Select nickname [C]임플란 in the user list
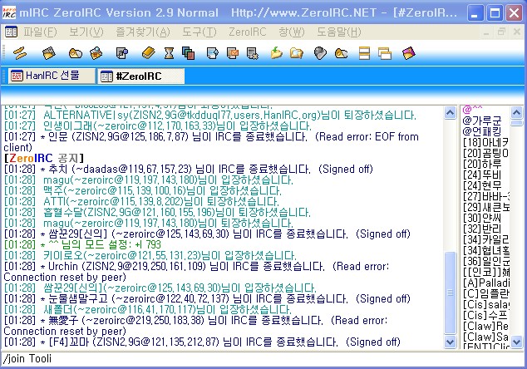The height and width of the screenshot is (369, 527). (x=485, y=293)
